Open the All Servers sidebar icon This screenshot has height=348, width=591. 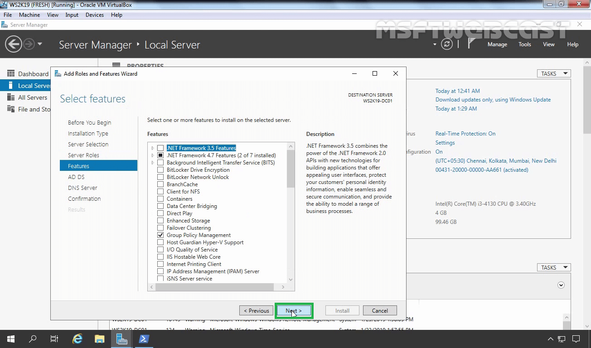[x=11, y=97]
